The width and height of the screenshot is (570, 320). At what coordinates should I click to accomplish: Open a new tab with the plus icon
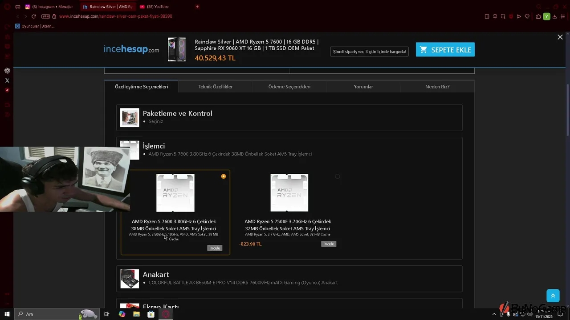pyautogui.click(x=197, y=7)
